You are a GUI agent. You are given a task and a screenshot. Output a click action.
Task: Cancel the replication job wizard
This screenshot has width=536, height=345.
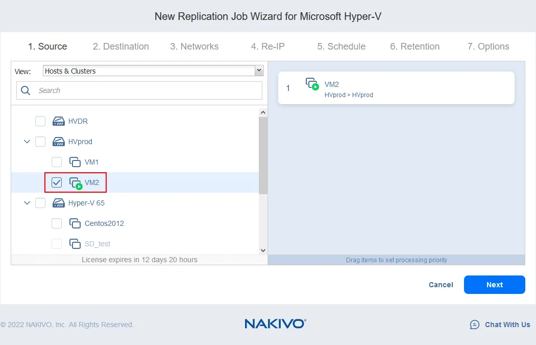click(441, 285)
